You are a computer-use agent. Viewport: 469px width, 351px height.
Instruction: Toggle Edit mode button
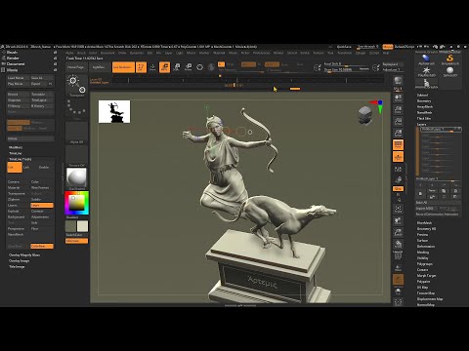[141, 67]
